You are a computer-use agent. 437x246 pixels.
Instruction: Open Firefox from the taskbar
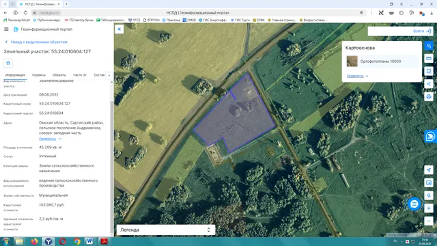click(34, 241)
